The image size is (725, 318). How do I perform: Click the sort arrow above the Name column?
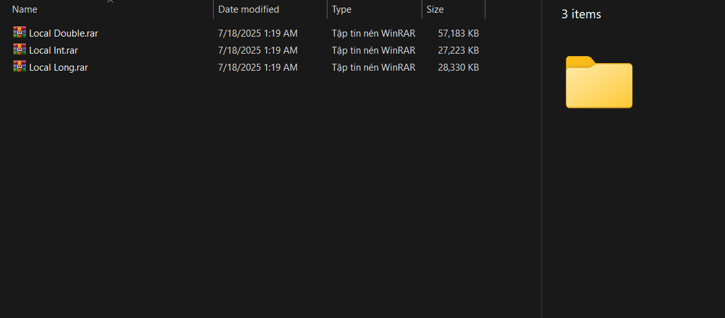click(111, 2)
